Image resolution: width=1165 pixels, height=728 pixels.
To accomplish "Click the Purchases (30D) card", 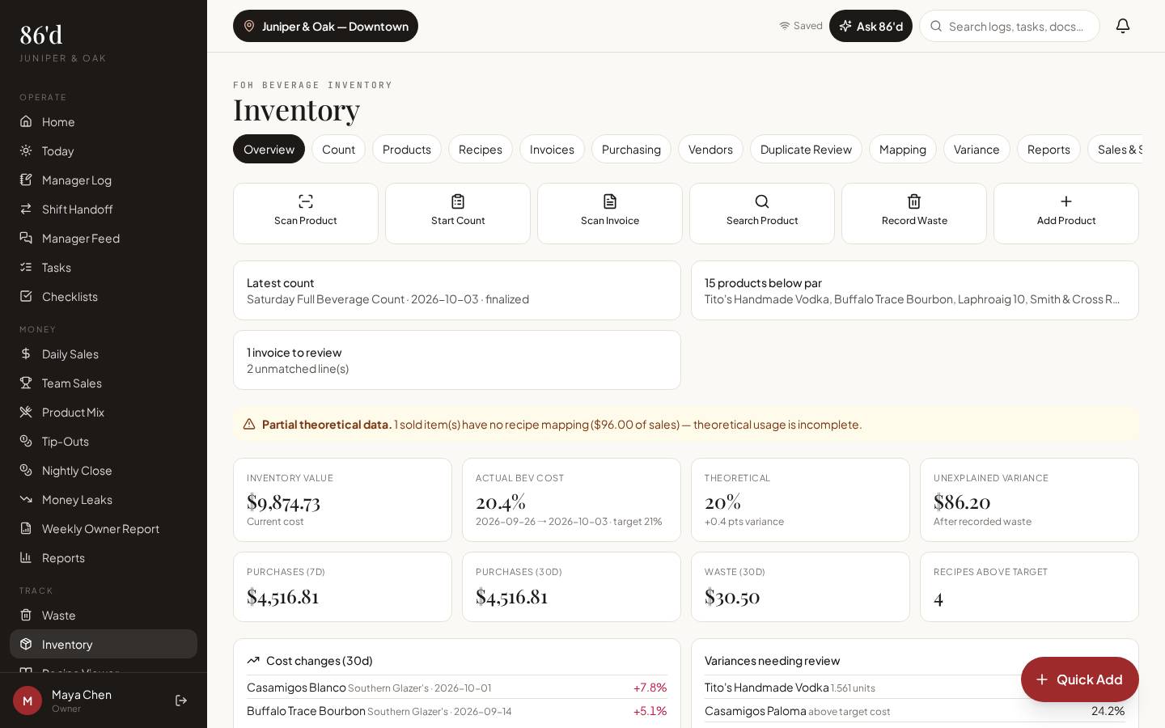I will (x=571, y=586).
